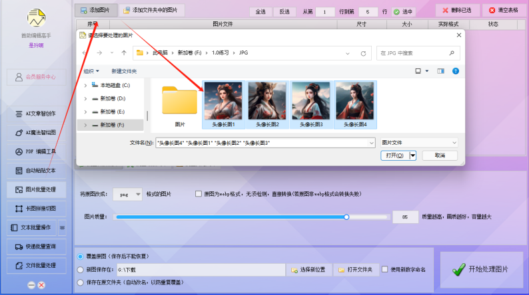Image resolution: width=529 pixels, height=295 pixels.
Task: Select thumbnail 头像长图4
Action: (355, 104)
